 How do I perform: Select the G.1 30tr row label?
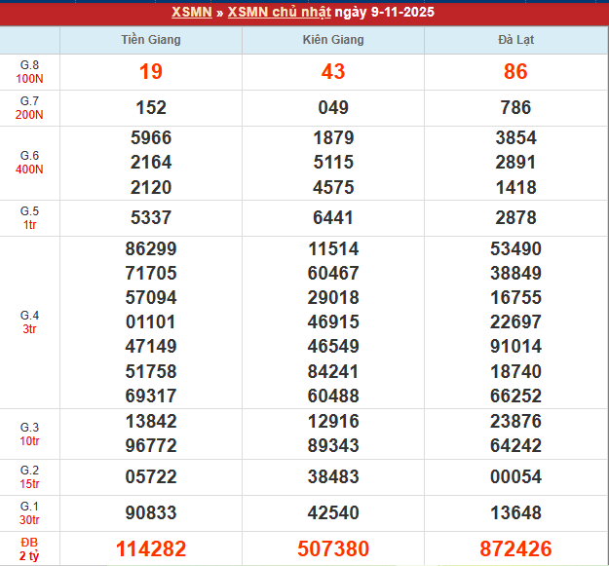click(x=29, y=513)
